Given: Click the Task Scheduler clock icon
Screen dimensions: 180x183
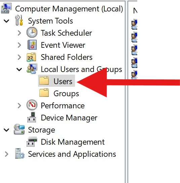Looking at the screenshot, I should pyautogui.click(x=32, y=32).
